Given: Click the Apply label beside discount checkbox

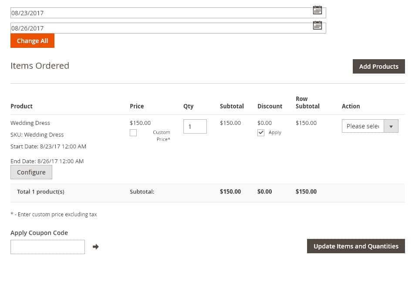Looking at the screenshot, I should point(275,133).
